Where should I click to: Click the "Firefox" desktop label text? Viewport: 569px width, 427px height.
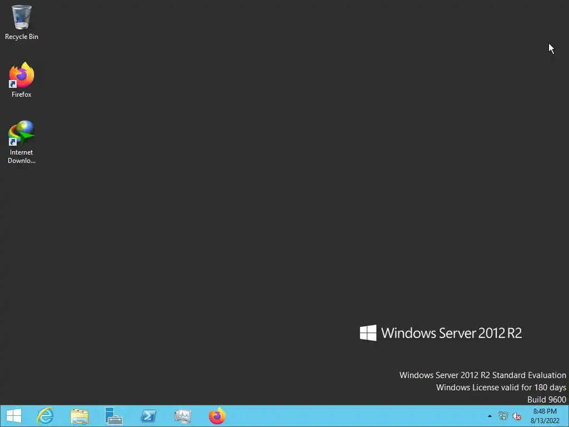pyautogui.click(x=22, y=95)
